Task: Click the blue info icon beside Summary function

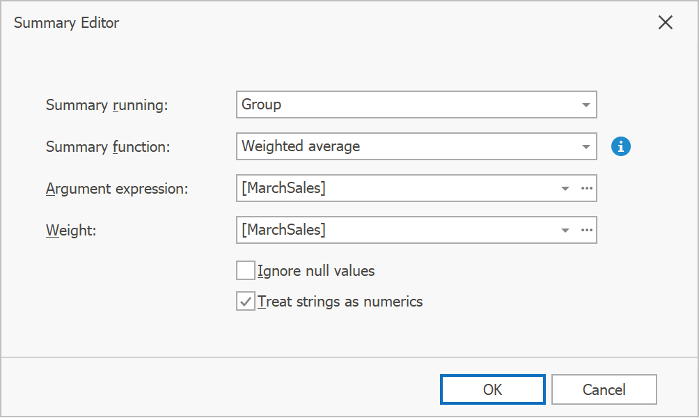Action: coord(621,146)
